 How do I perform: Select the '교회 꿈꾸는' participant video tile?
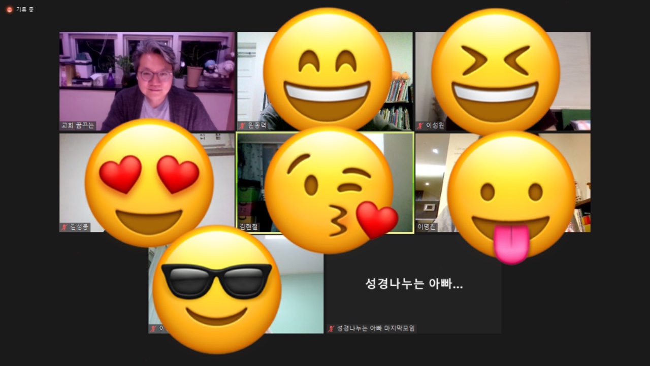147,81
